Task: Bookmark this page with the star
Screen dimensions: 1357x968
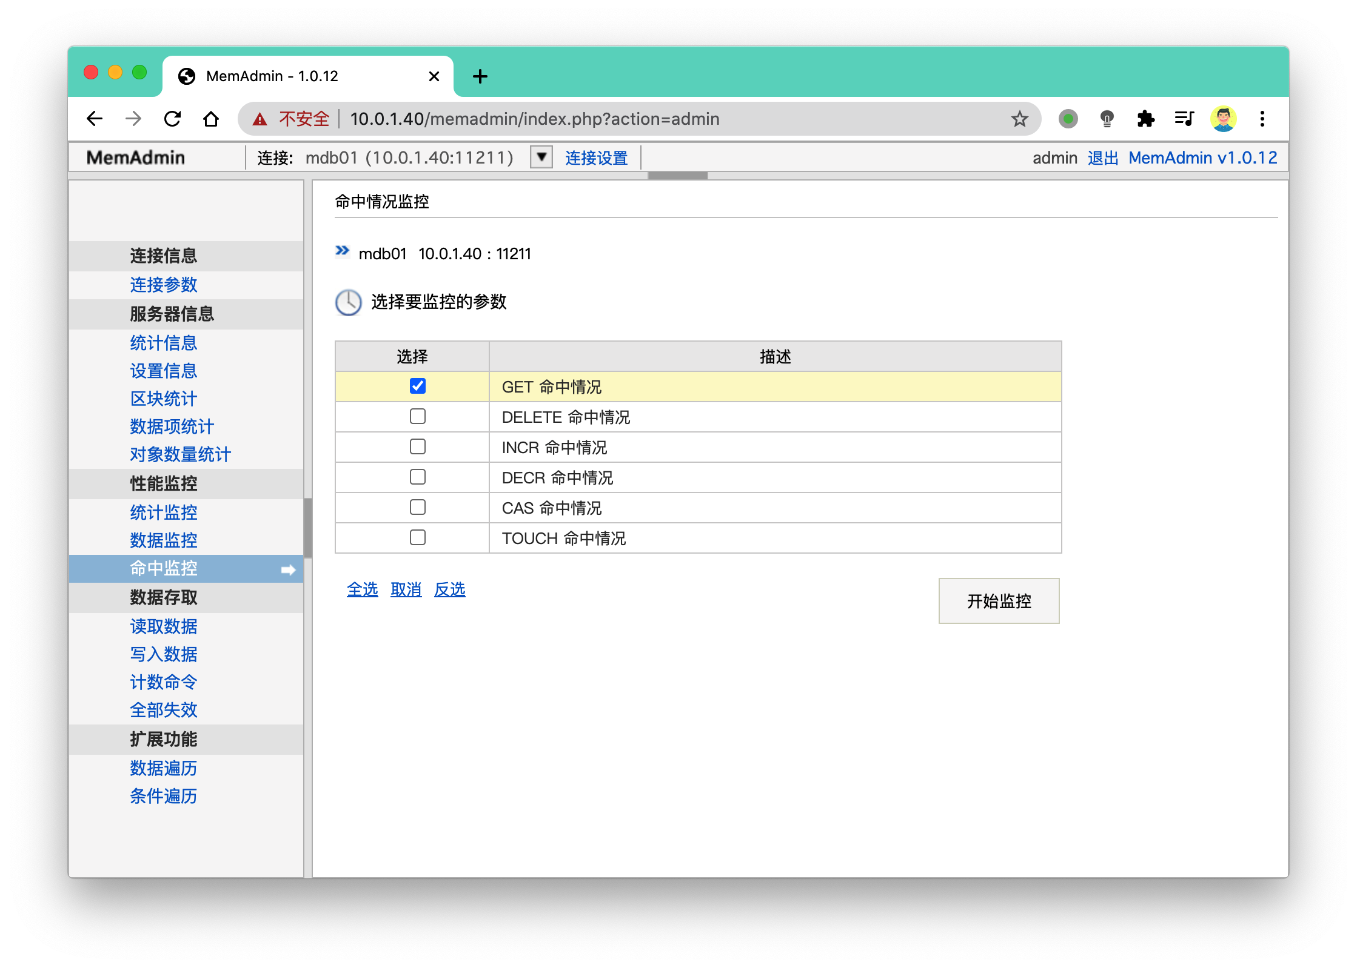Action: pyautogui.click(x=1020, y=119)
